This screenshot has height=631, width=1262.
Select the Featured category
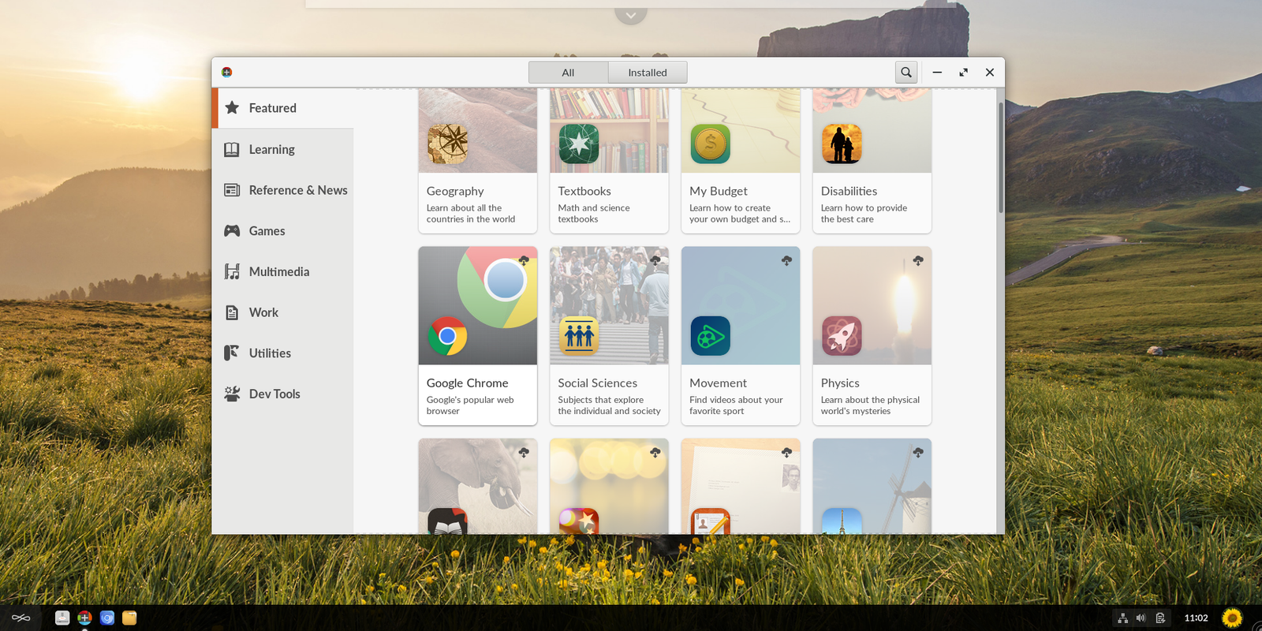pos(282,108)
